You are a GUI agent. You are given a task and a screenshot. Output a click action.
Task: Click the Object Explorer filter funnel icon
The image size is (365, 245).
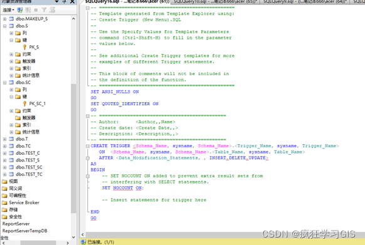pos(44,10)
